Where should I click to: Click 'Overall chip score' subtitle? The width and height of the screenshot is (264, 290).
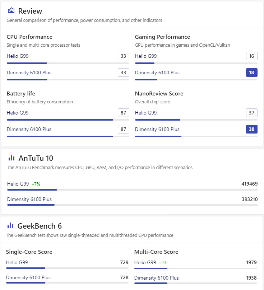152,102
